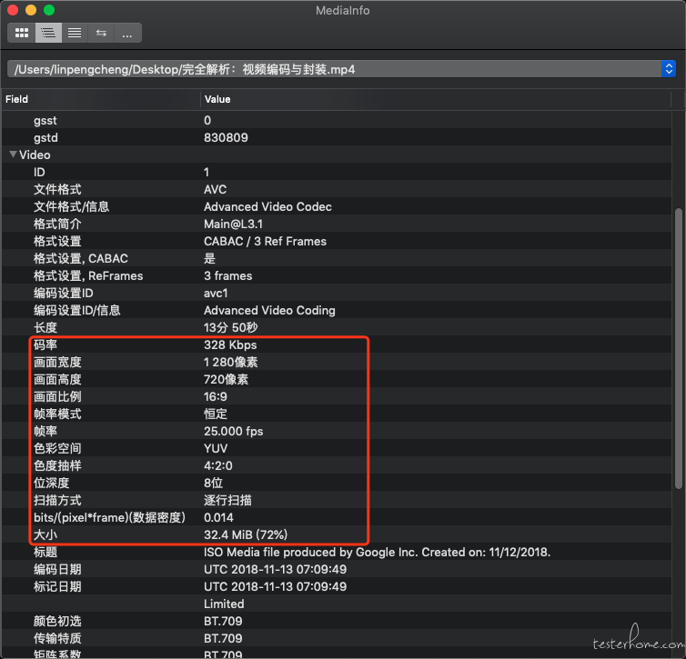Select the 色度抽样 field

pyautogui.click(x=57, y=465)
